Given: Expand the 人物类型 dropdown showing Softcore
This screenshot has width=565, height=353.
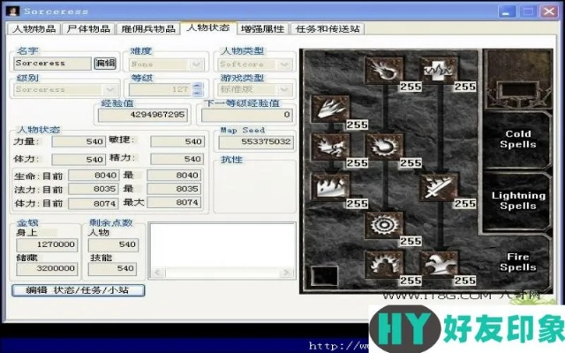Looking at the screenshot, I should (x=284, y=64).
